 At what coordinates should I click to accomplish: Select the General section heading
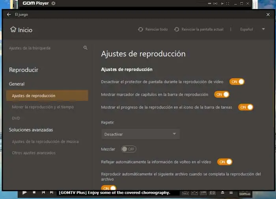pyautogui.click(x=17, y=84)
